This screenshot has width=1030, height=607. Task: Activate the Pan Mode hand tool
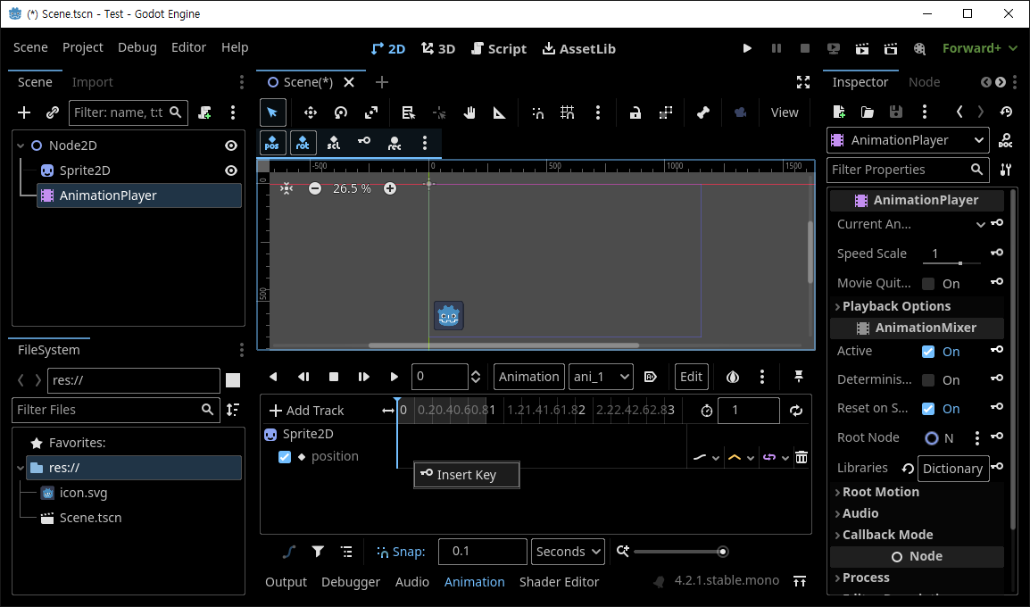(469, 113)
